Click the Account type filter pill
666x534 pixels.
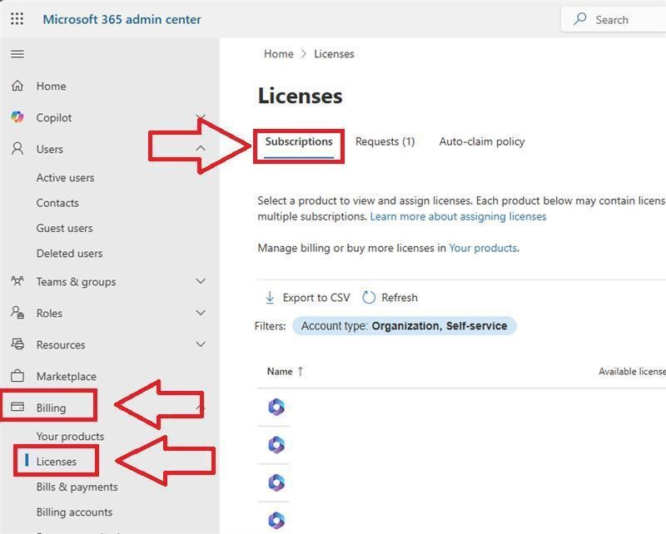pyautogui.click(x=404, y=326)
